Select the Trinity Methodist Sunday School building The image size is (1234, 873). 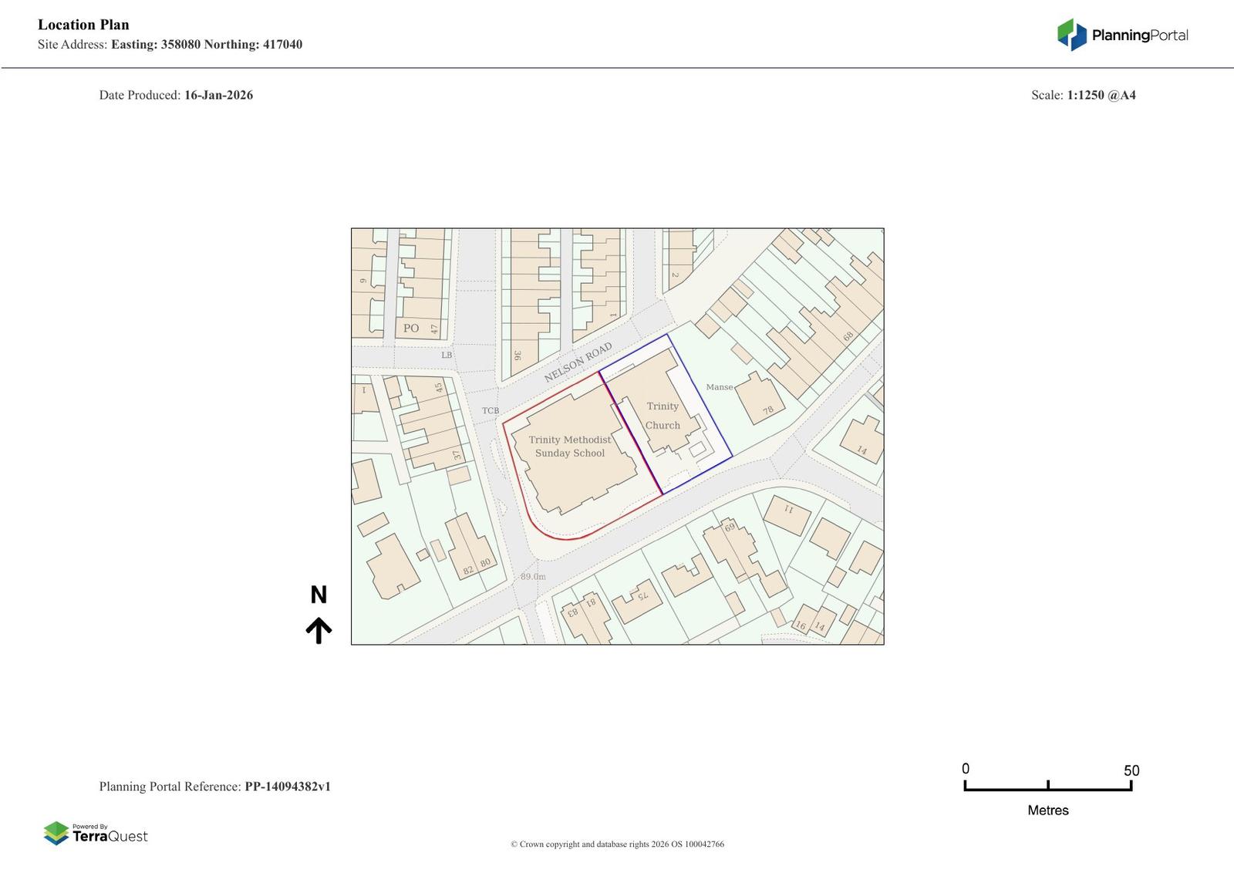click(x=570, y=447)
